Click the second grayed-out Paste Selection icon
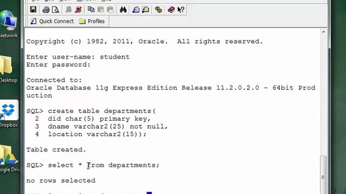The image size is (346, 194). [110, 10]
